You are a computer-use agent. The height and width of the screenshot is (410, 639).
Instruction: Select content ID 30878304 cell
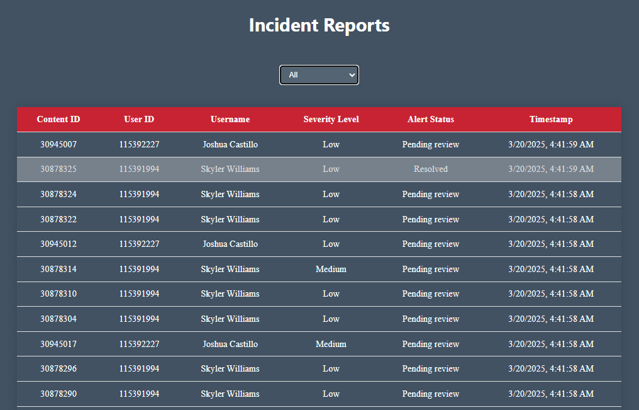coord(58,319)
